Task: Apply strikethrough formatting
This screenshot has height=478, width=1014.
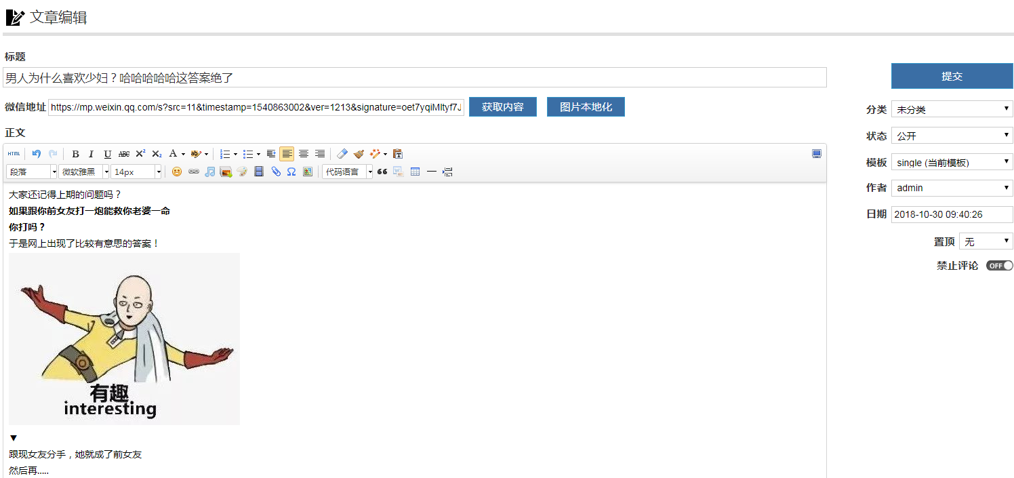Action: [x=124, y=154]
